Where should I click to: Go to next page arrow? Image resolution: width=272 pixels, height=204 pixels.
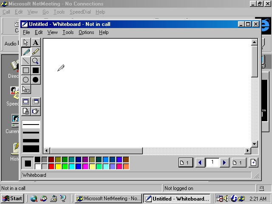tap(224, 162)
